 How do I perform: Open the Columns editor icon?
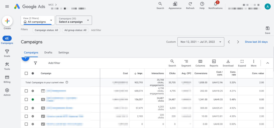pos(200,63)
